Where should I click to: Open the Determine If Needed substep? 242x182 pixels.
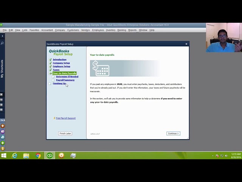click(67, 77)
